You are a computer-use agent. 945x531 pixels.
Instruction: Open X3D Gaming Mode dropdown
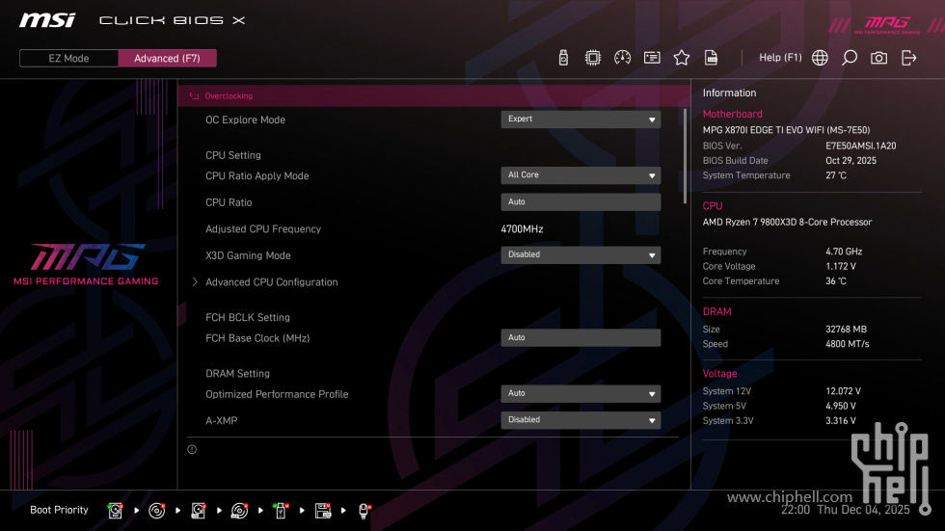[x=580, y=255]
